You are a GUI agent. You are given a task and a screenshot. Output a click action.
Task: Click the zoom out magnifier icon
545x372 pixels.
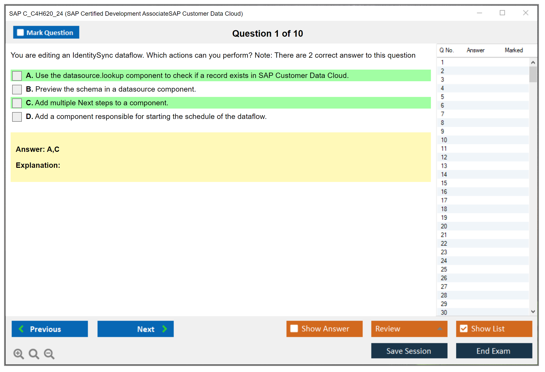tap(49, 354)
